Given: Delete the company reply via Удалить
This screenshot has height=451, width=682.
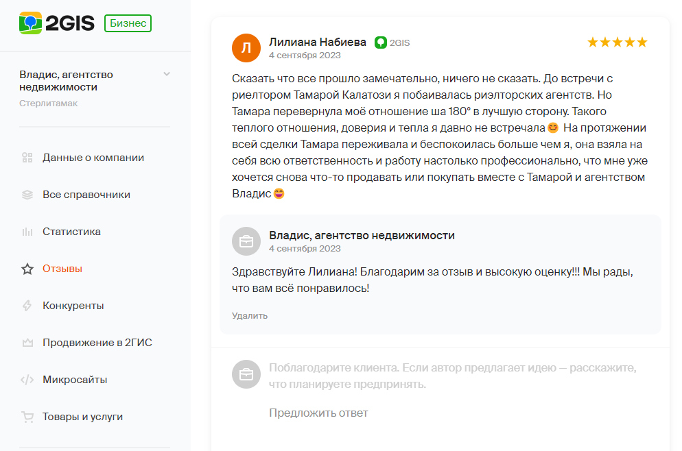Looking at the screenshot, I should coord(250,316).
